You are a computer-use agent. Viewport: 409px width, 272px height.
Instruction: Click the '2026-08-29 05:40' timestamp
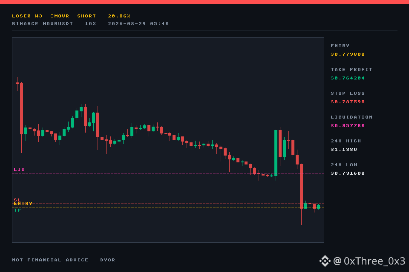tap(138, 23)
